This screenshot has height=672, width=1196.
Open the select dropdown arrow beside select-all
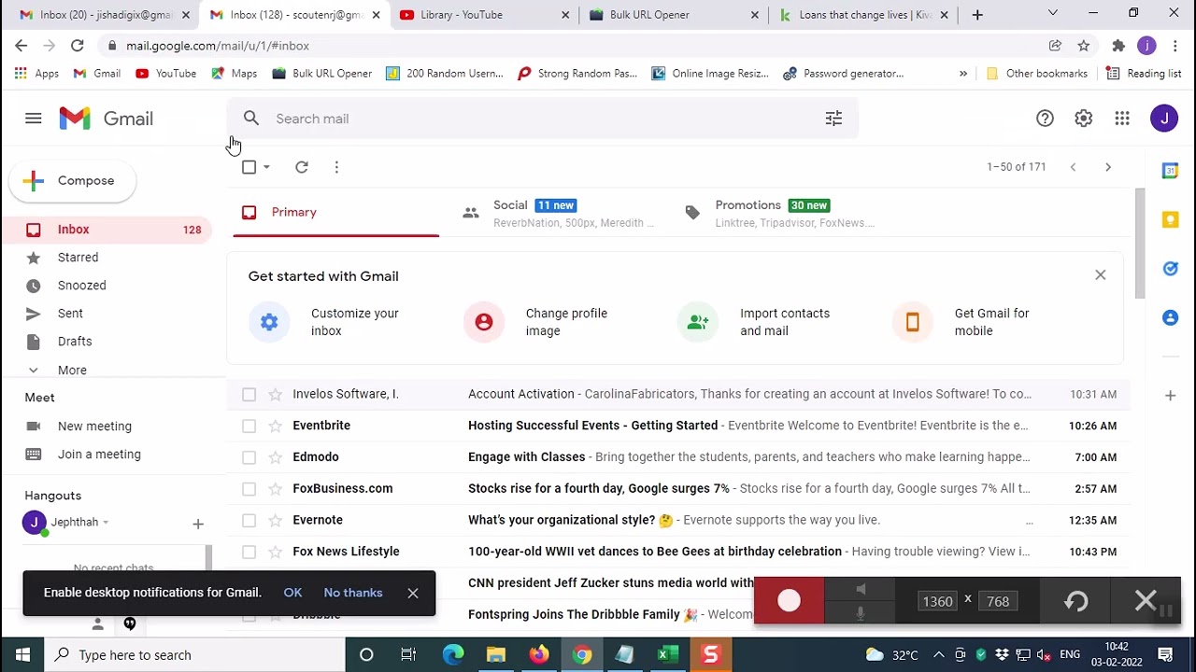coord(266,167)
